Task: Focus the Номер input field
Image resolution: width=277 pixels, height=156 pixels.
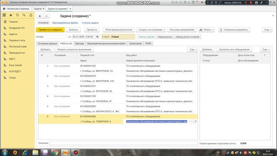Action: pos(55,37)
